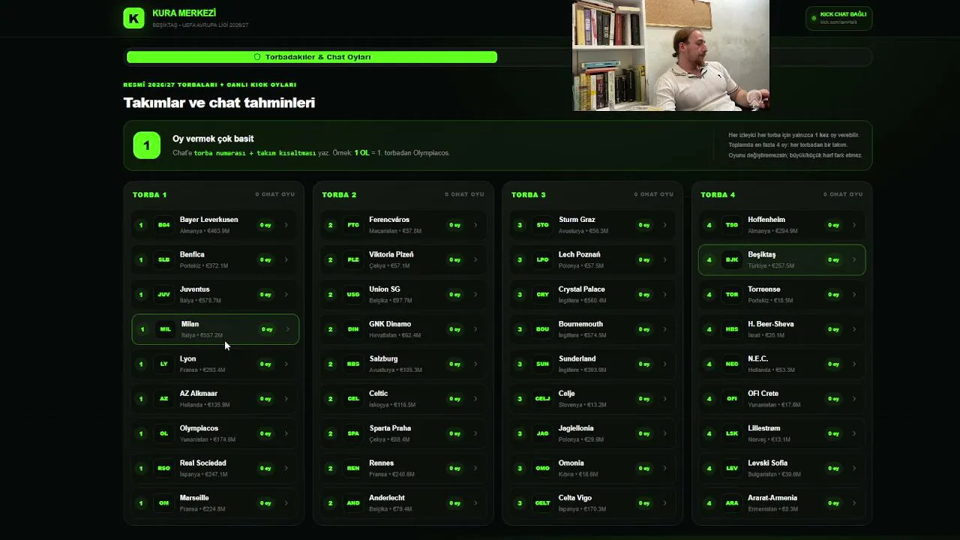Select the Lillestrøm team name
Viewport: 960px width, 540px height.
click(764, 428)
